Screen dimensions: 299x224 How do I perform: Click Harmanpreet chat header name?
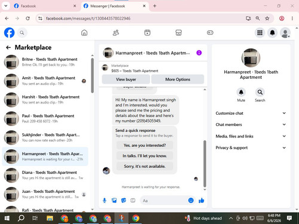click(152, 53)
